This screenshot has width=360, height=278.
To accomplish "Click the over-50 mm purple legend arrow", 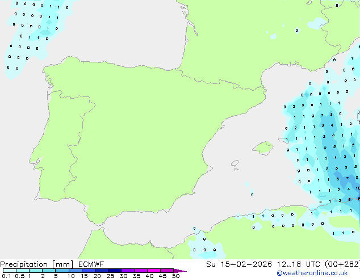I will pyautogui.click(x=180, y=271).
